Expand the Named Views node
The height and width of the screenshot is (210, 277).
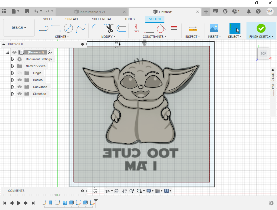[x=12, y=66]
